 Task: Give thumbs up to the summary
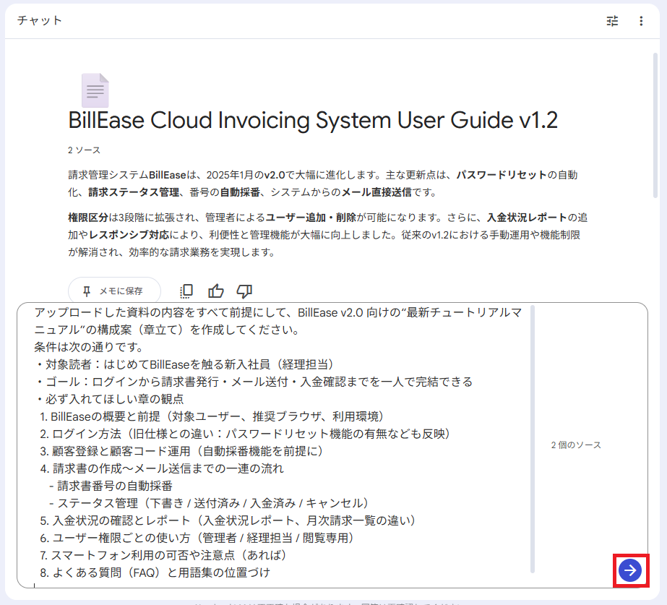(x=215, y=291)
